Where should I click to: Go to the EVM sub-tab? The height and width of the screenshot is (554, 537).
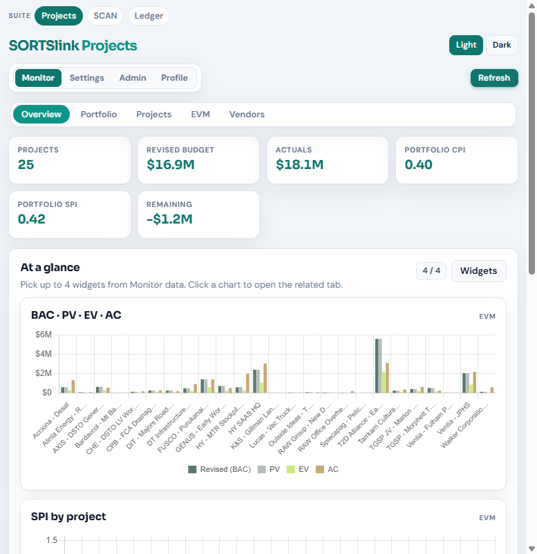coord(200,114)
